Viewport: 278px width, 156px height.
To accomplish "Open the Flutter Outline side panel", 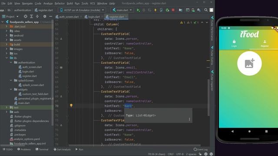I will click(212, 56).
